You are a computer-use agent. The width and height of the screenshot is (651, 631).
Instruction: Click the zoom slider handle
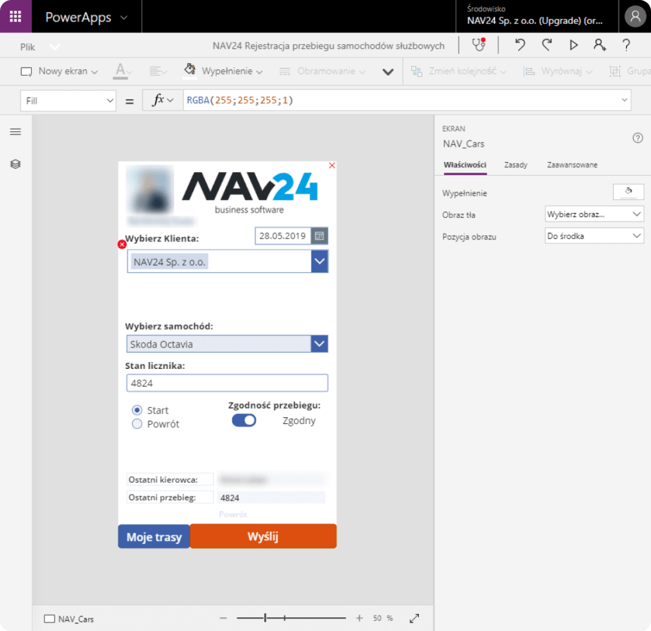pos(265,618)
